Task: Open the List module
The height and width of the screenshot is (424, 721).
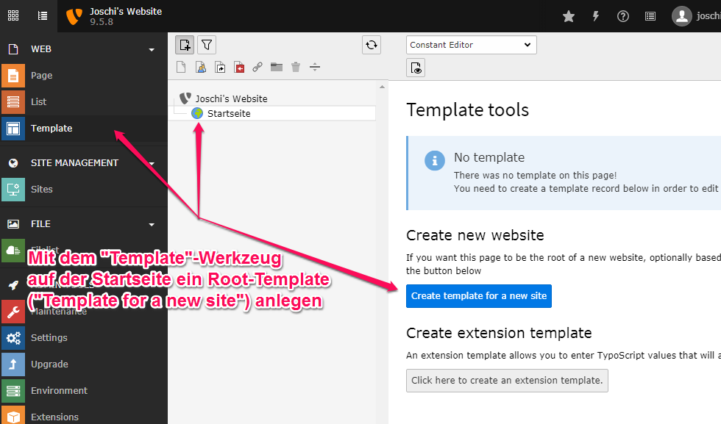Action: point(41,102)
